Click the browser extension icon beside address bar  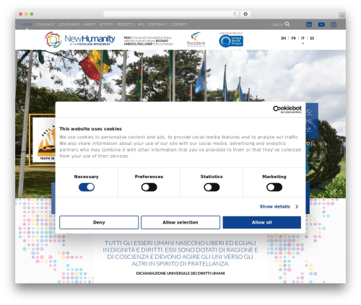(245, 14)
